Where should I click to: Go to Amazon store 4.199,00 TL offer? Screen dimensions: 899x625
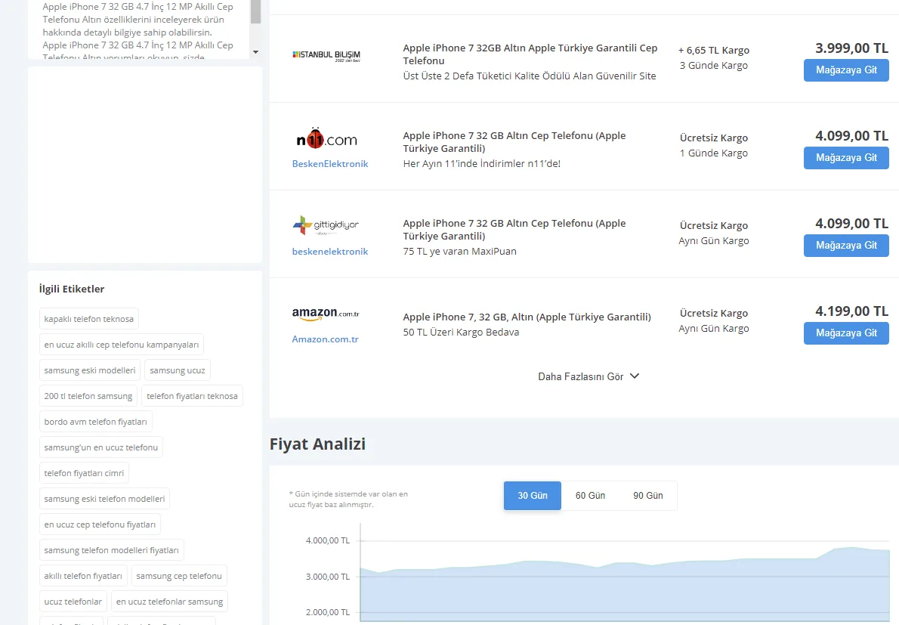coord(846,333)
